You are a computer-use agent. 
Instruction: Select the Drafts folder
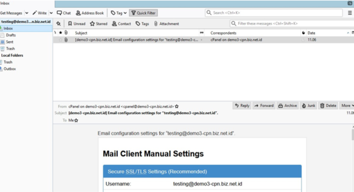[11, 35]
